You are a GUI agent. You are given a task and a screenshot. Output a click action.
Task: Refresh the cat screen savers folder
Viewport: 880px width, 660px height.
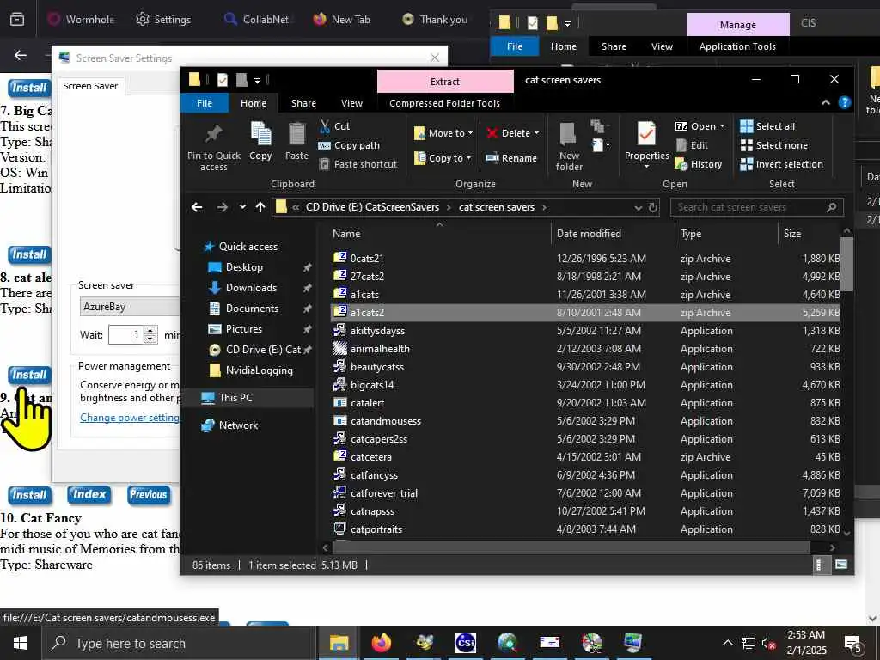[x=653, y=207]
